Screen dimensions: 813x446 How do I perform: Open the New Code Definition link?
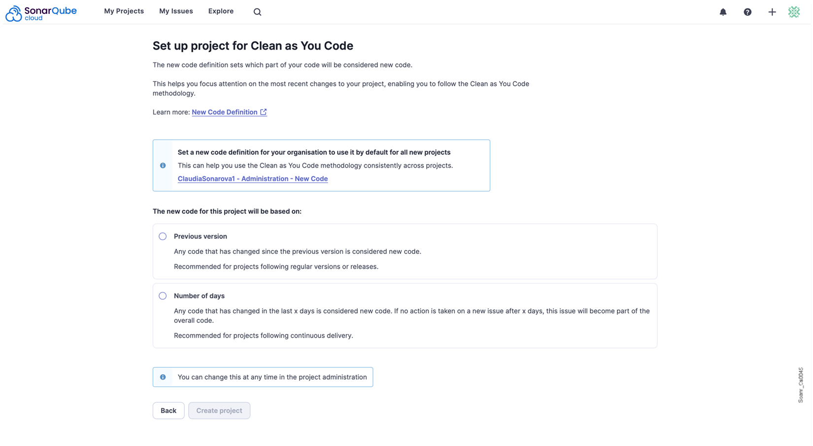coord(224,112)
